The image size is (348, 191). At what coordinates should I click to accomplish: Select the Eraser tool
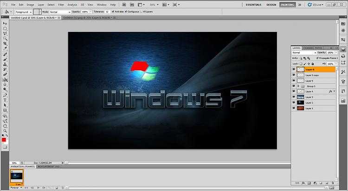click(5, 74)
